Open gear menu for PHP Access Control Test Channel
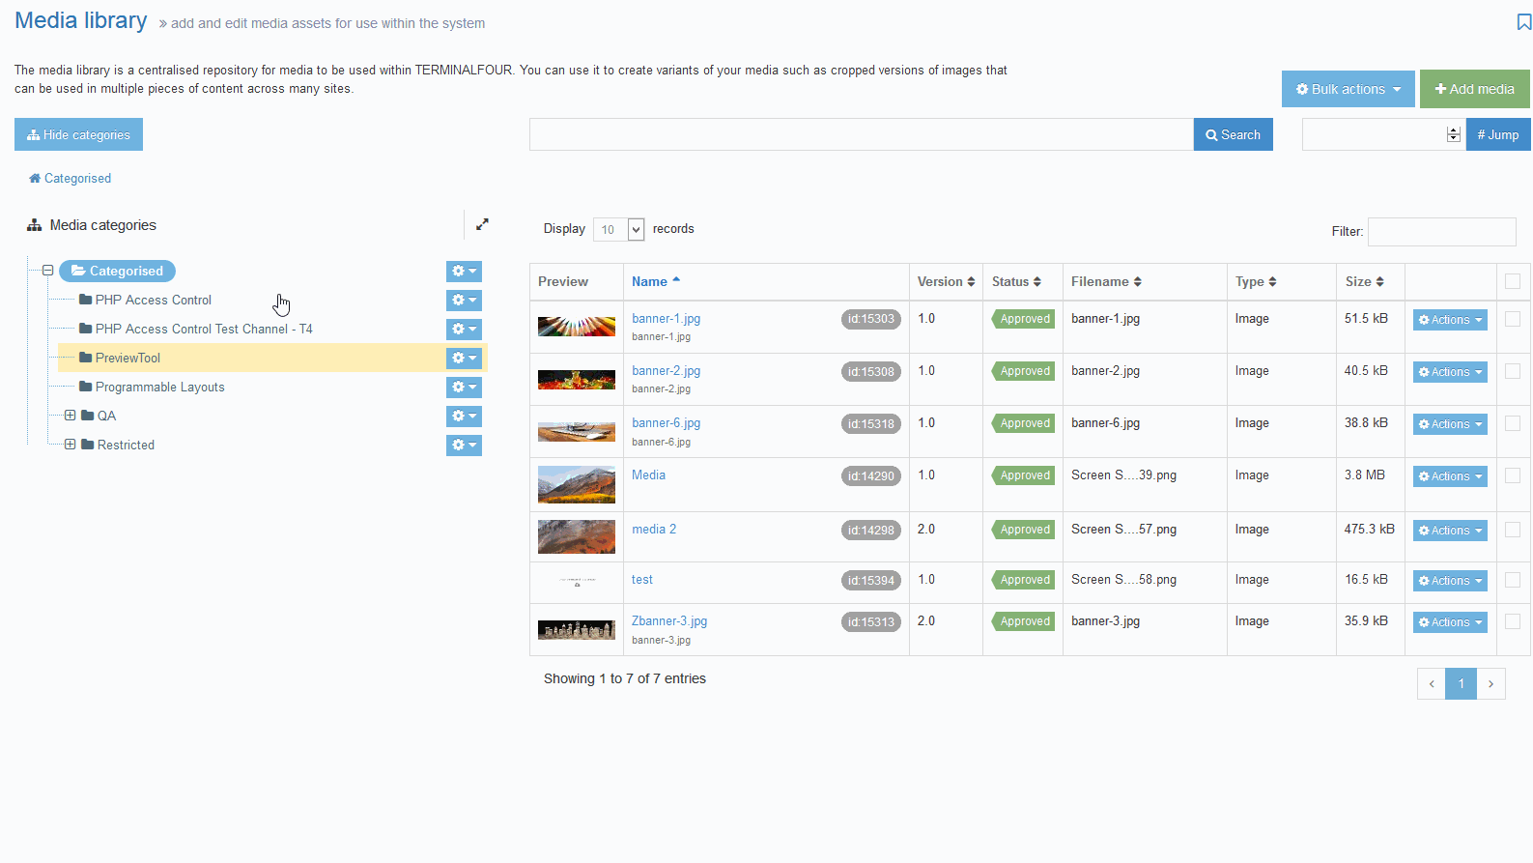Image resolution: width=1533 pixels, height=863 pixels. click(x=464, y=330)
